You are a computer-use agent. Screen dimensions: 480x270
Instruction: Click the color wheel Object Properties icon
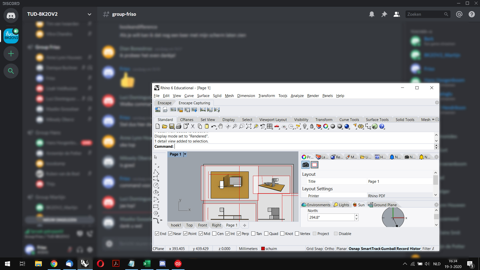(326, 126)
